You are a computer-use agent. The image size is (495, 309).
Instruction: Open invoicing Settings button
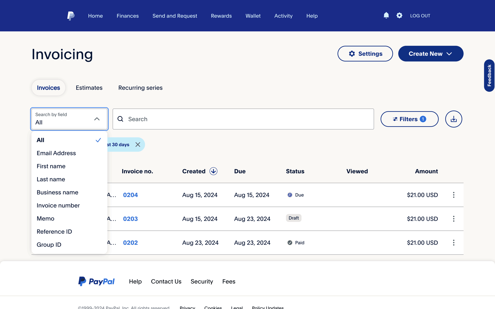coord(365,54)
